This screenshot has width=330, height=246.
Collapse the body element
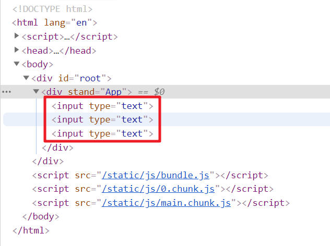17,64
